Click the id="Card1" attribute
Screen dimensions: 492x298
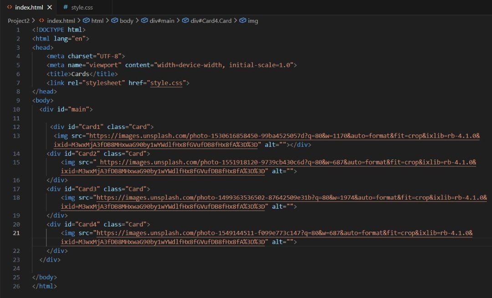coord(86,127)
